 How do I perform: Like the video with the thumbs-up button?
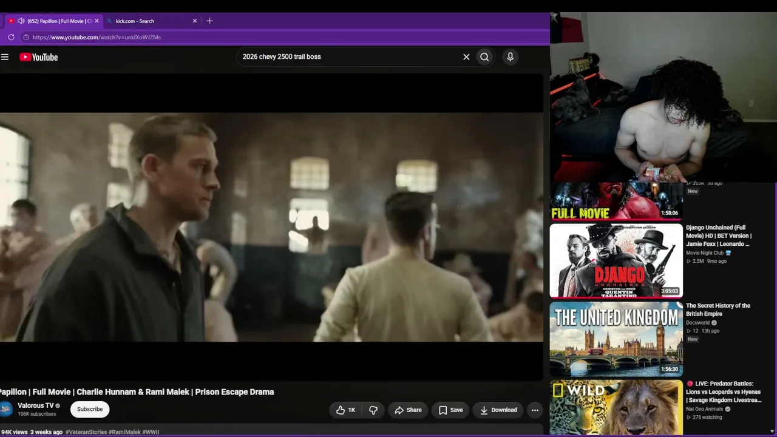point(345,410)
